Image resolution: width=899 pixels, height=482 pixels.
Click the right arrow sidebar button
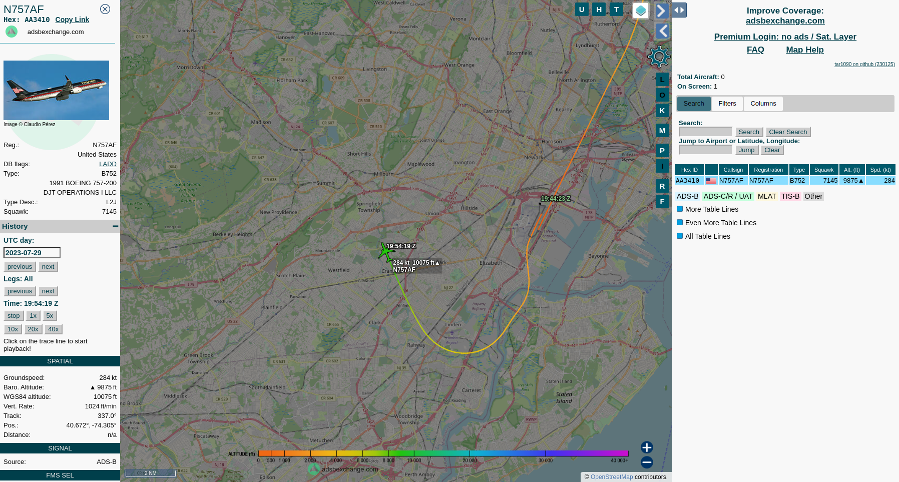[x=662, y=11]
